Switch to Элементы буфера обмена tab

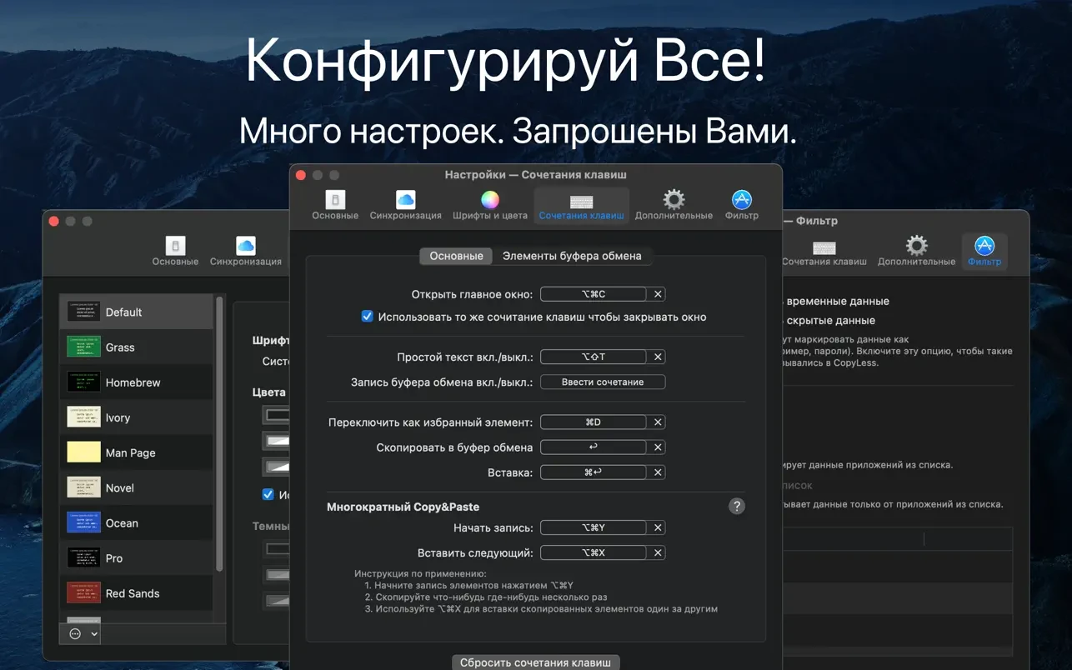click(x=572, y=256)
